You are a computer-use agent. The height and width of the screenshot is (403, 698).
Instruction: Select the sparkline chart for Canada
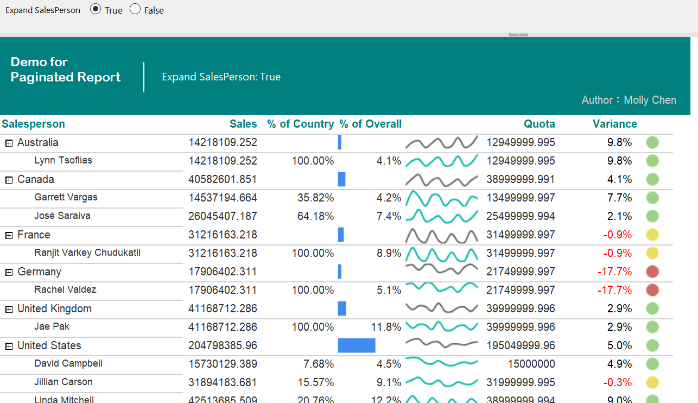[441, 179]
